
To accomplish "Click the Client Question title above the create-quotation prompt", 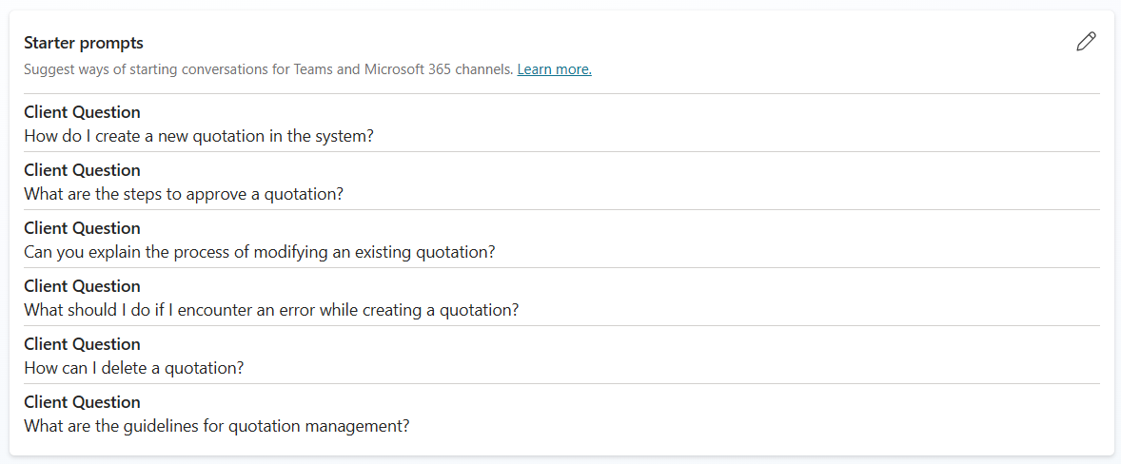I will click(x=82, y=112).
